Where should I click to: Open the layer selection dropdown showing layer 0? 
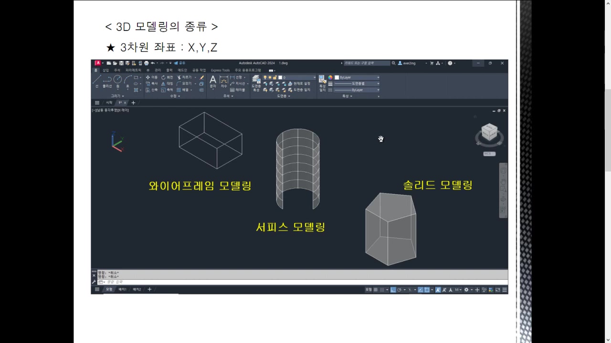pyautogui.click(x=297, y=77)
